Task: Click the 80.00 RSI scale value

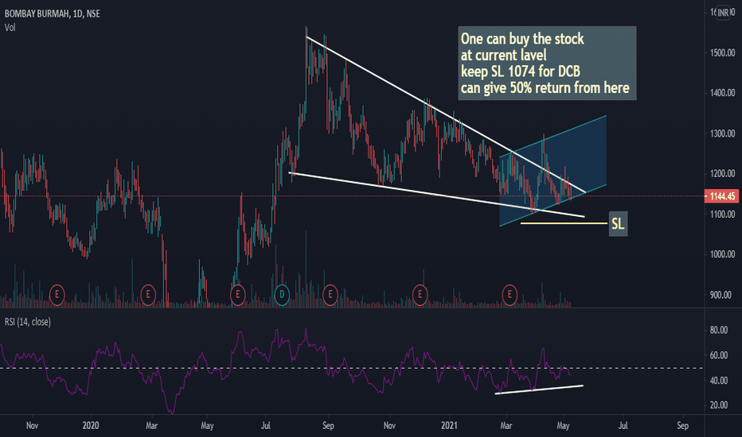Action: [x=719, y=331]
